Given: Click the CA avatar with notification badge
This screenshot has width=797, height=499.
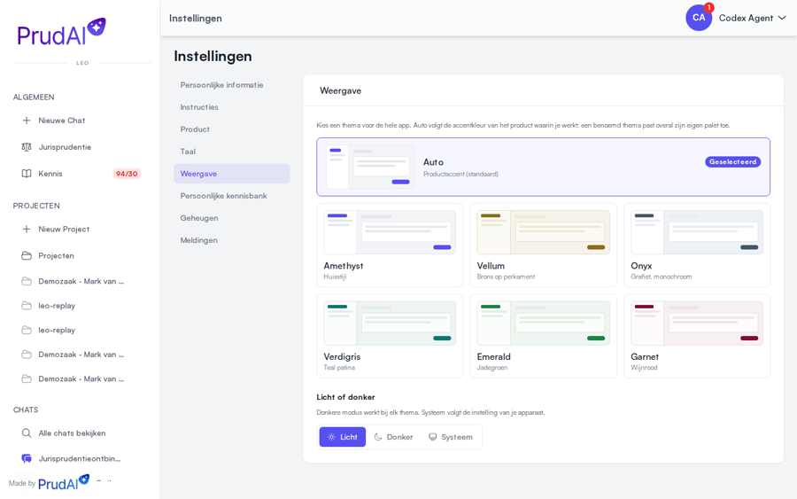Looking at the screenshot, I should coord(699,18).
